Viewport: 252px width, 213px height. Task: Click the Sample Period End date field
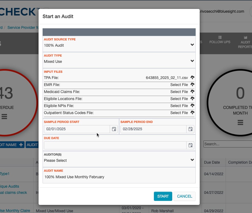tap(153, 129)
